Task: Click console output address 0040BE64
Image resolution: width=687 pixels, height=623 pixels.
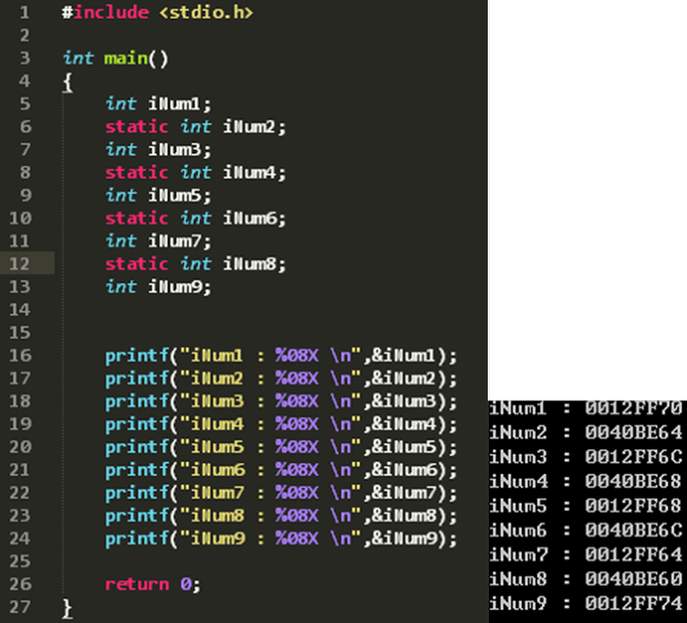Action: [x=634, y=433]
